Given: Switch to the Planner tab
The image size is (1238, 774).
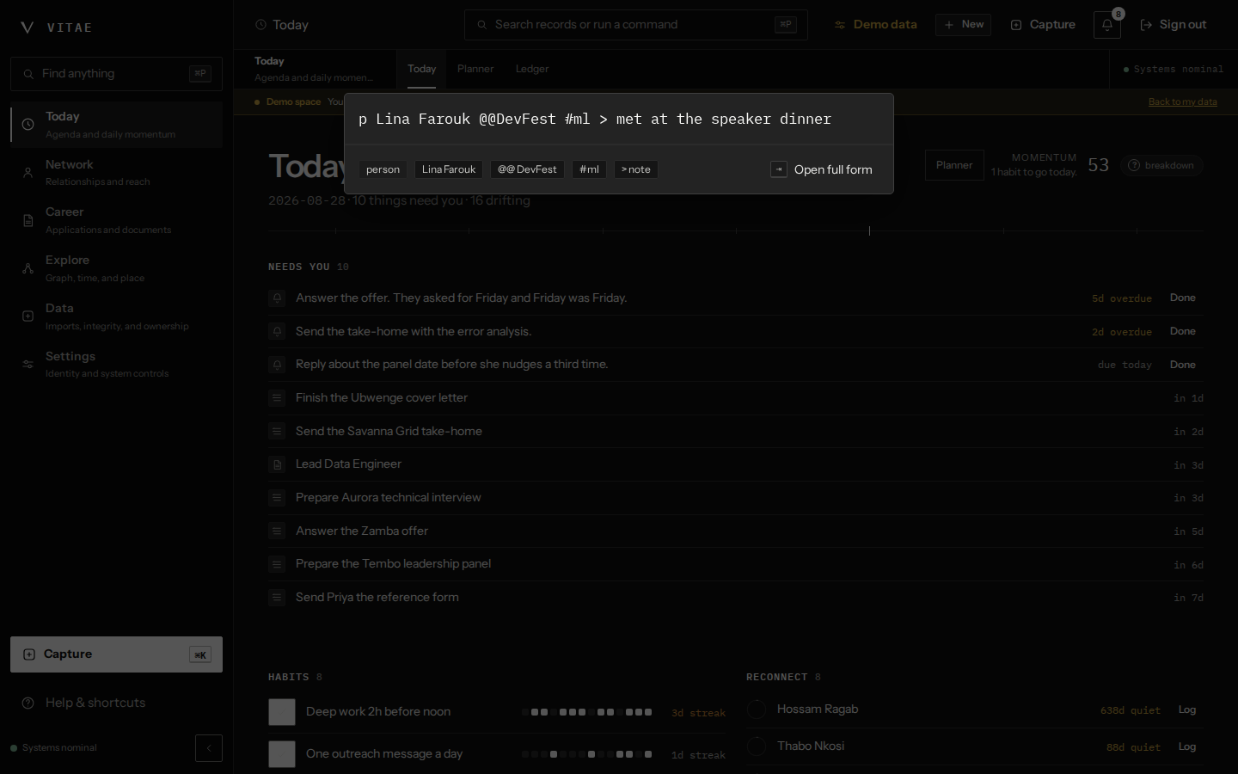Looking at the screenshot, I should coord(475,69).
